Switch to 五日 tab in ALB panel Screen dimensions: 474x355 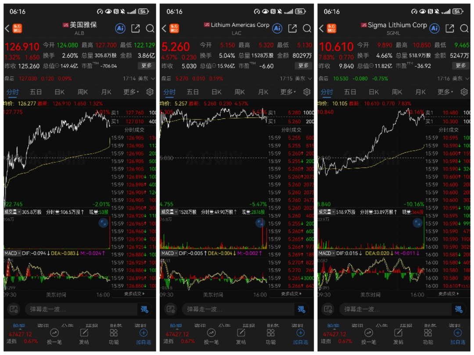coord(36,92)
